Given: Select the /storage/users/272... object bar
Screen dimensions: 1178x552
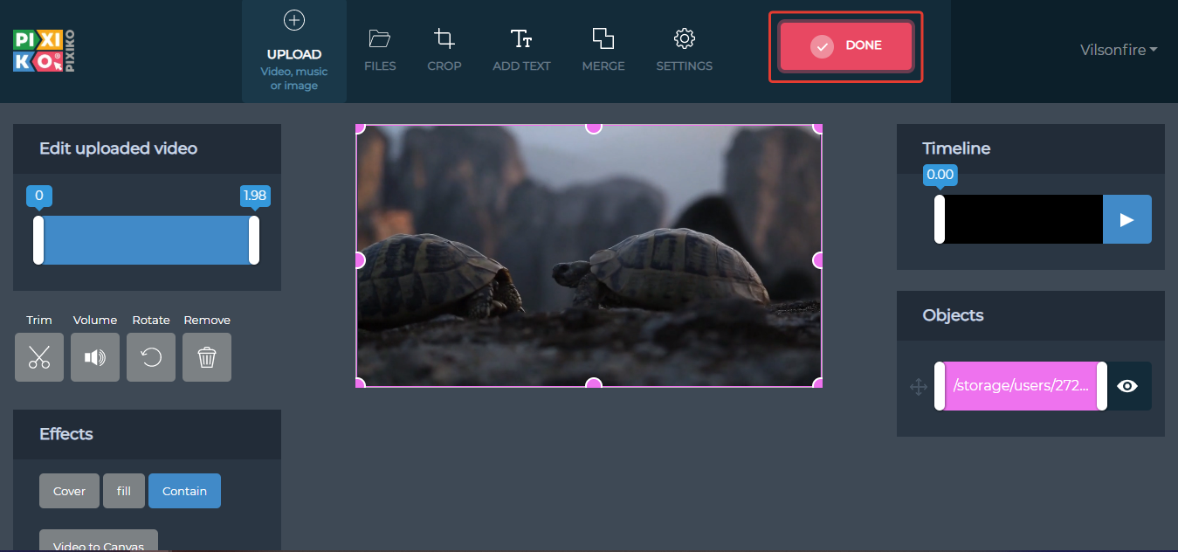Looking at the screenshot, I should (1021, 386).
